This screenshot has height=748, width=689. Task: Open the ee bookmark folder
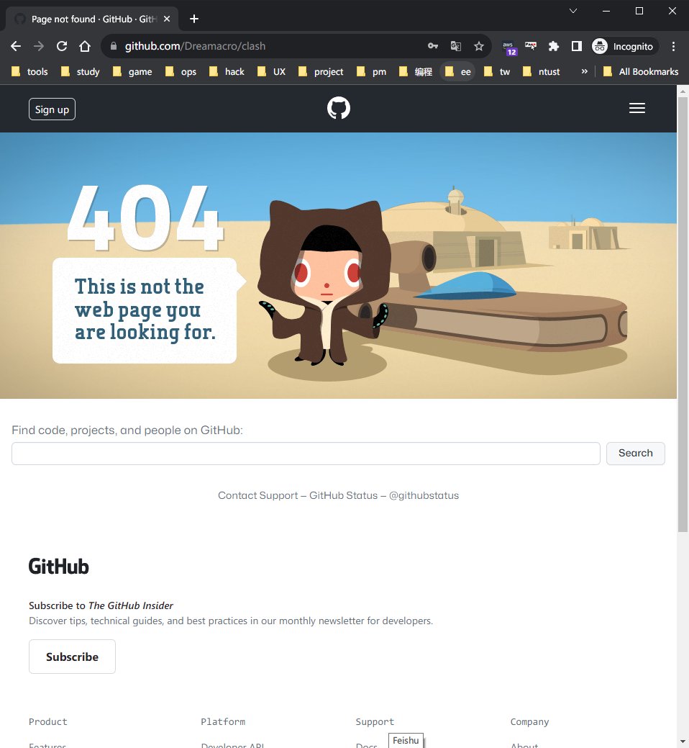click(458, 71)
